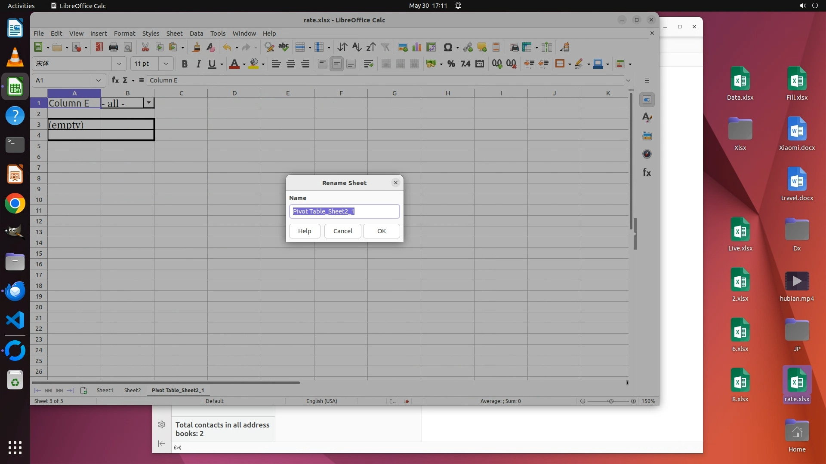Viewport: 826px width, 464px height.
Task: Click the Clone Formatting paintbrush icon
Action: (197, 47)
